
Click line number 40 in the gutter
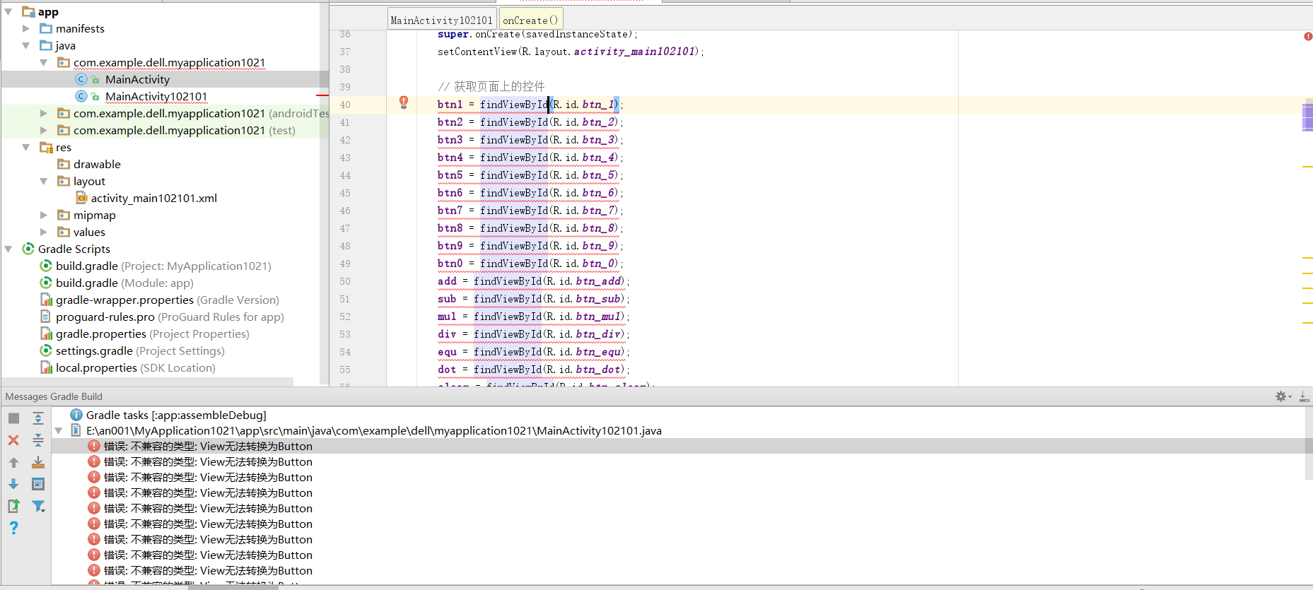point(345,105)
